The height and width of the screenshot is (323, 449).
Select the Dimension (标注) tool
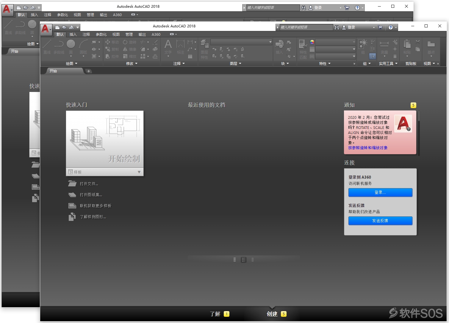(x=180, y=47)
